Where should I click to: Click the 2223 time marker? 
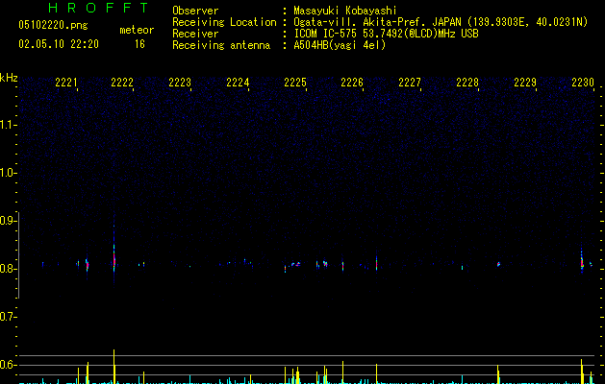point(180,83)
